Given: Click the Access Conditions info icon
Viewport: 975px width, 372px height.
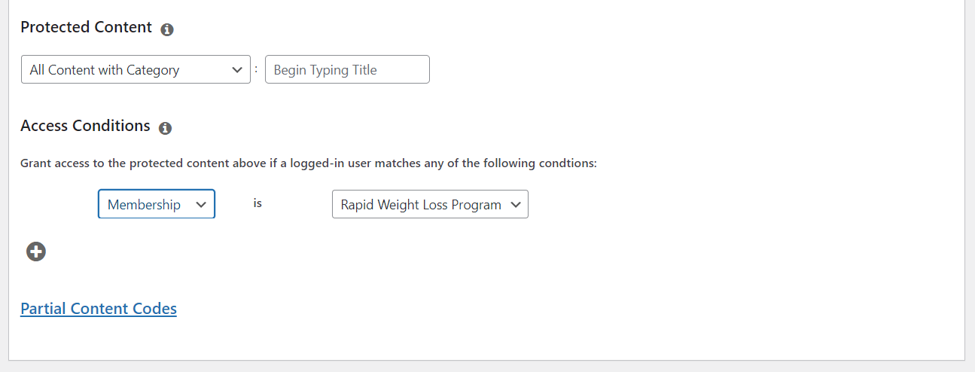Looking at the screenshot, I should 166,128.
